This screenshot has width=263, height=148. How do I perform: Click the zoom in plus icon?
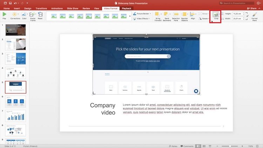tap(242, 146)
